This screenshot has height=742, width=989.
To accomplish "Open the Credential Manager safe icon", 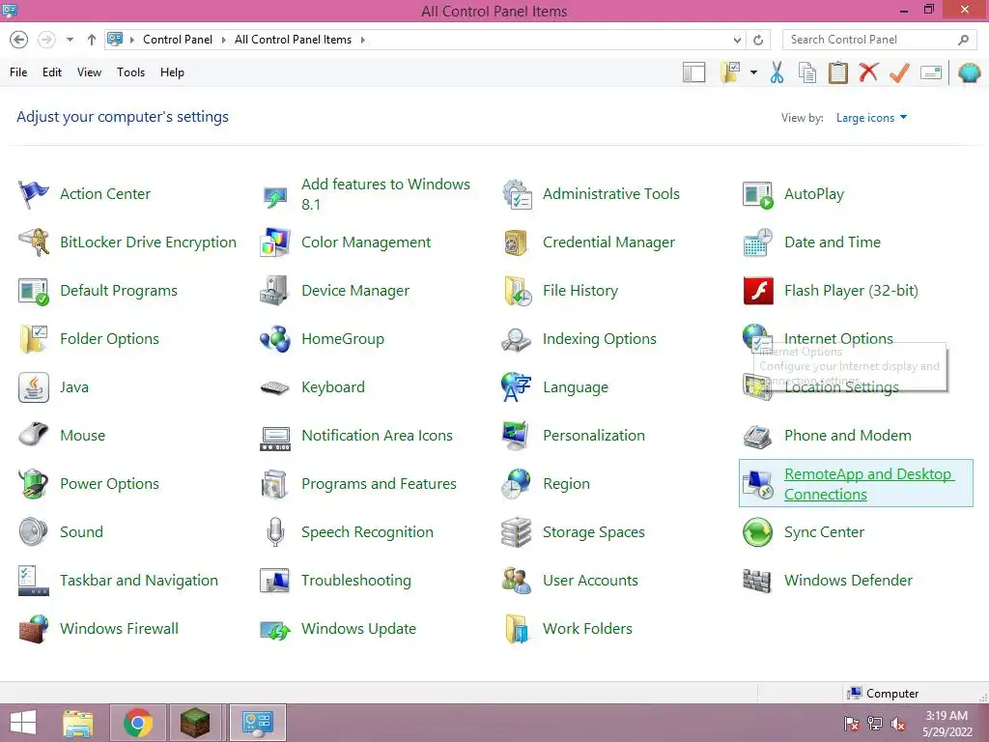I will pos(517,243).
